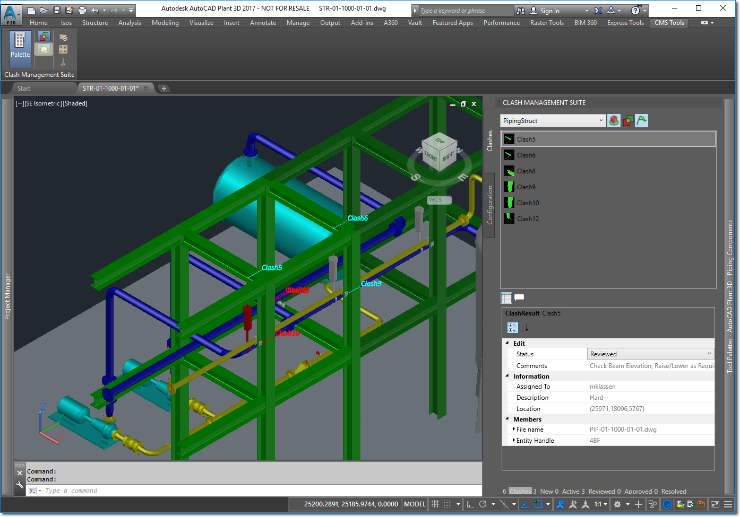740x517 pixels.
Task: Switch to the Configuration side tab
Action: (489, 205)
